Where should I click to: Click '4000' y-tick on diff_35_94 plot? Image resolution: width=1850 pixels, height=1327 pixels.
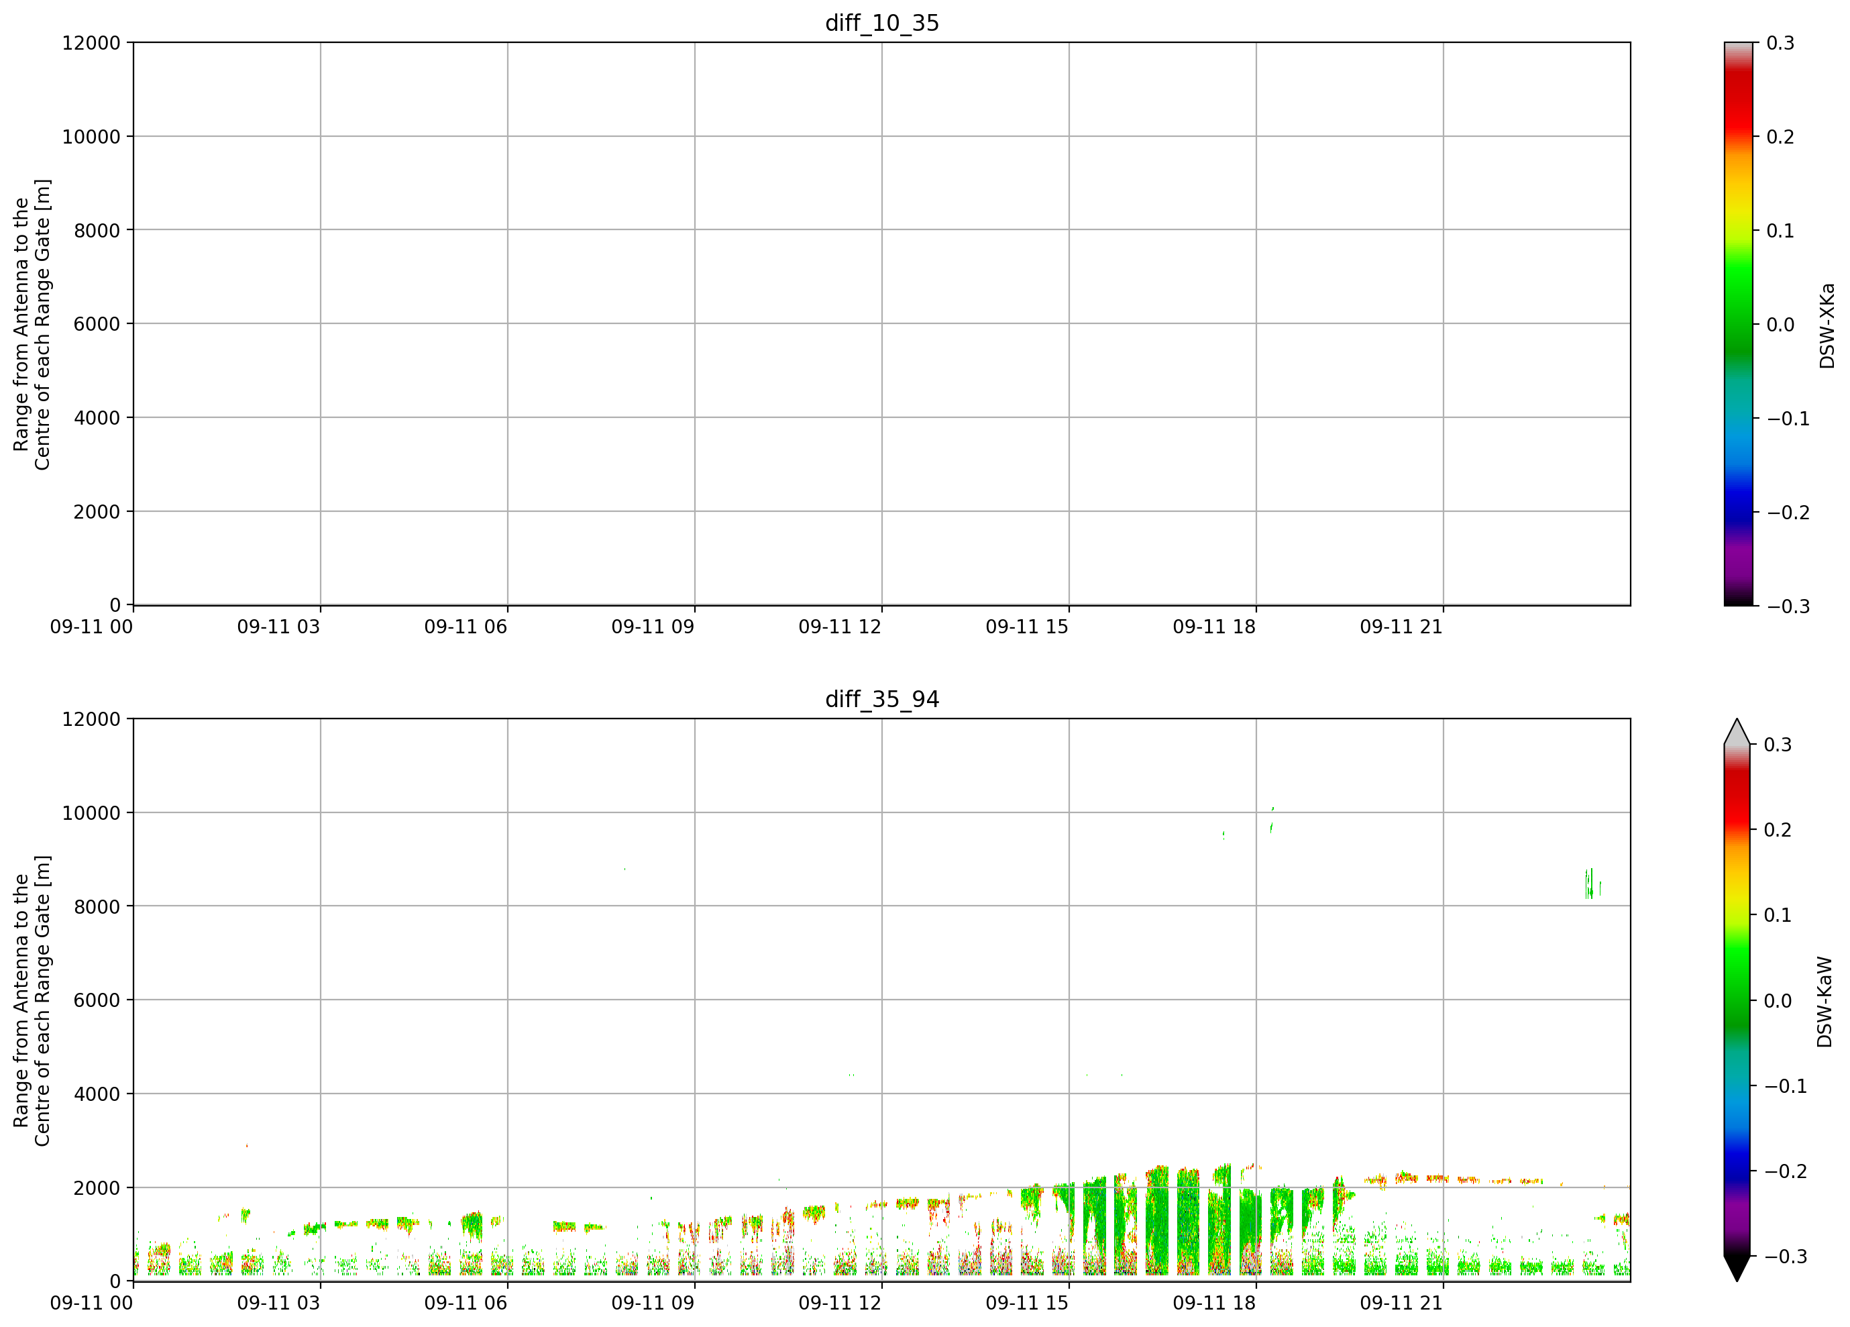point(97,1094)
